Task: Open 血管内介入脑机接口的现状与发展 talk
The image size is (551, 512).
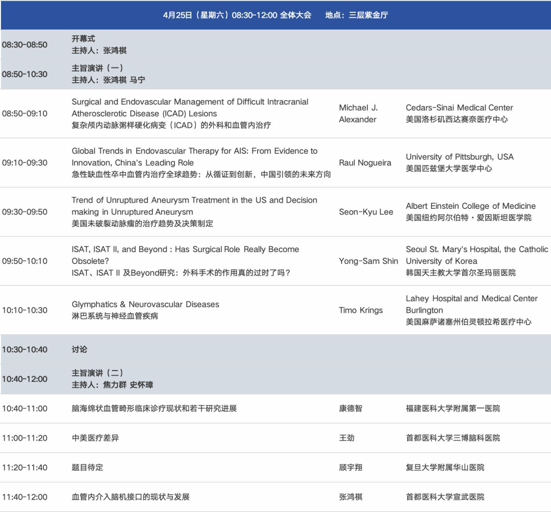Action: coord(131,497)
